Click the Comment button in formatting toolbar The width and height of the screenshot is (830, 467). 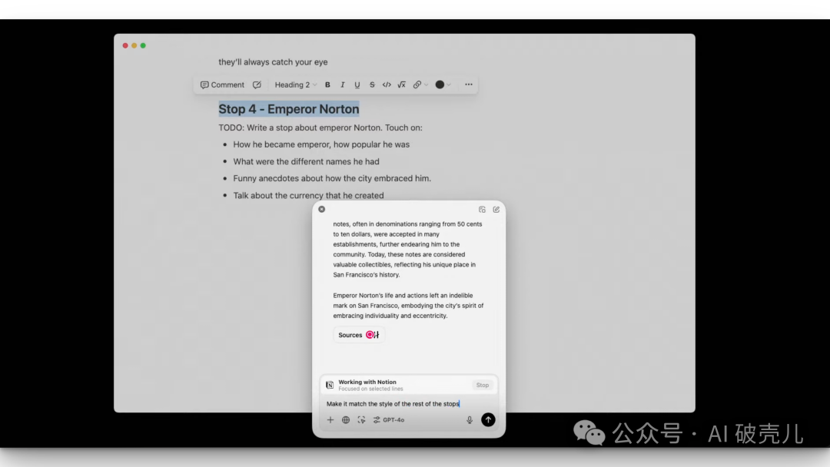(x=222, y=84)
